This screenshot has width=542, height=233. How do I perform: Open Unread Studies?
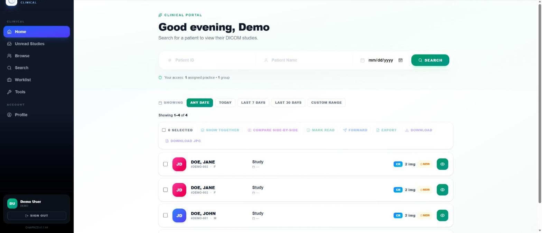pos(37,44)
